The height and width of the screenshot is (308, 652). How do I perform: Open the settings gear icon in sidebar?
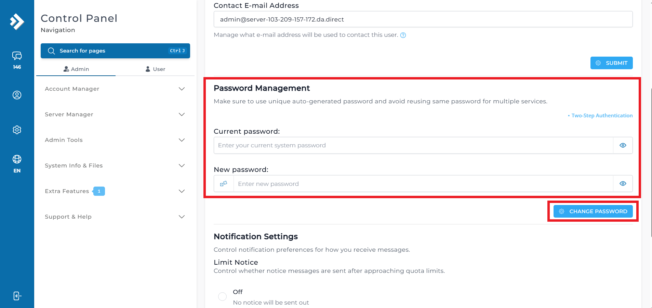(17, 130)
